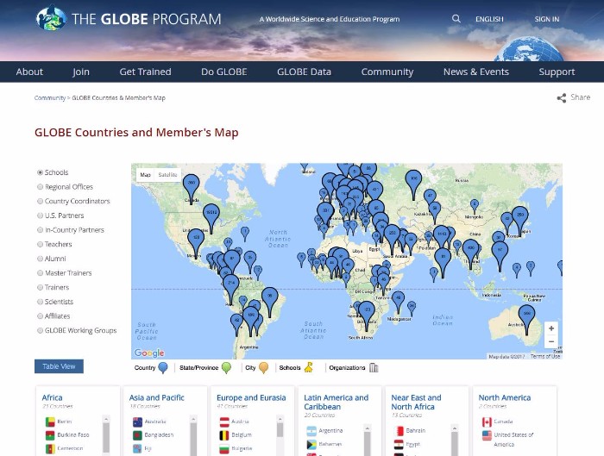The image size is (604, 456).
Task: Zoom out on the map
Action: tap(551, 341)
